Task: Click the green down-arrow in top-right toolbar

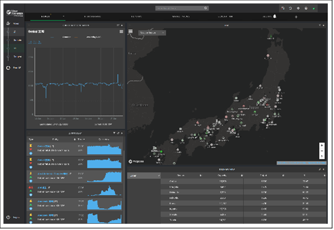Action: point(313,9)
